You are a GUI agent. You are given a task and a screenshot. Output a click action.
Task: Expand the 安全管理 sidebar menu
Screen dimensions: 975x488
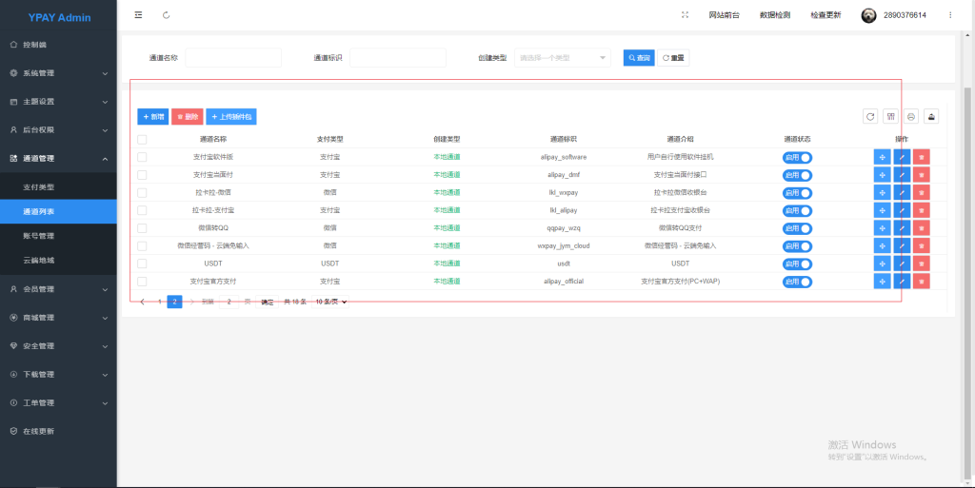coord(58,346)
